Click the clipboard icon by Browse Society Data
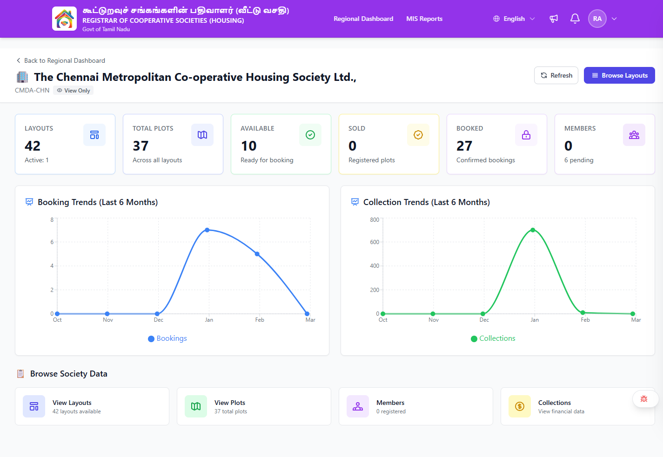Viewport: 663px width, 457px height. point(20,374)
